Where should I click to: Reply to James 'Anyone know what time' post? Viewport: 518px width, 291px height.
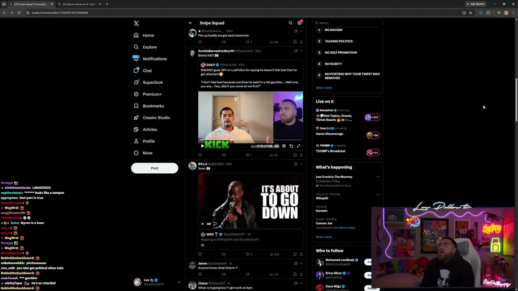tap(200, 274)
